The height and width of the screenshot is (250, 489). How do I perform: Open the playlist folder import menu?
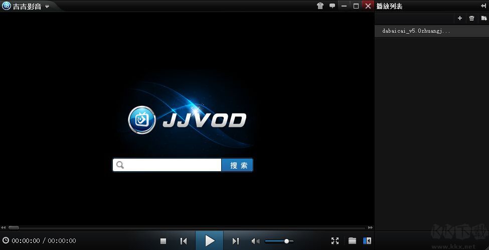point(483,18)
